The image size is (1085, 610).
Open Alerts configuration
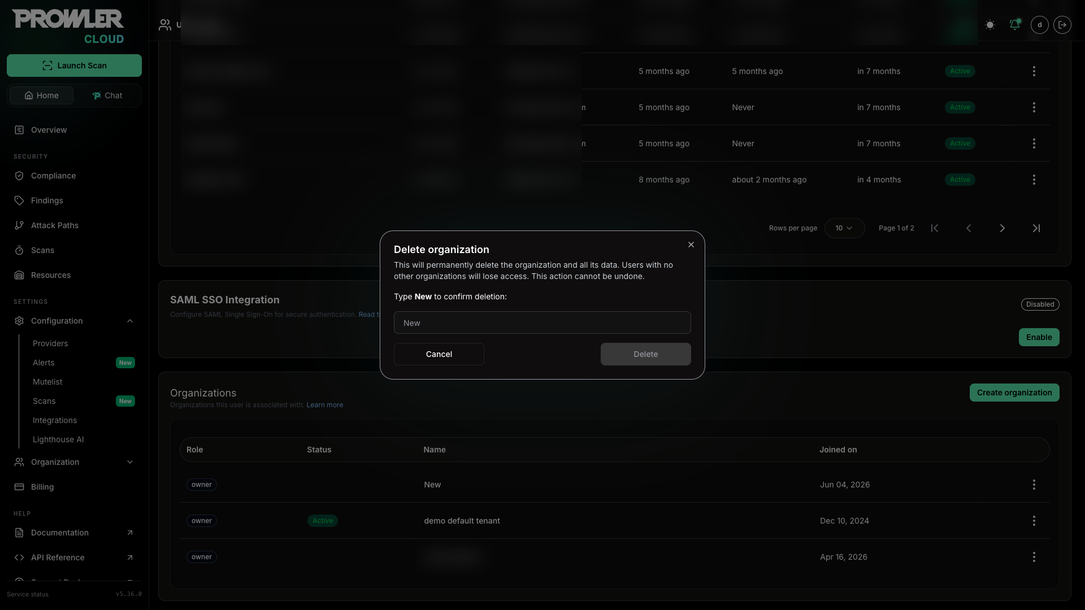(x=44, y=363)
